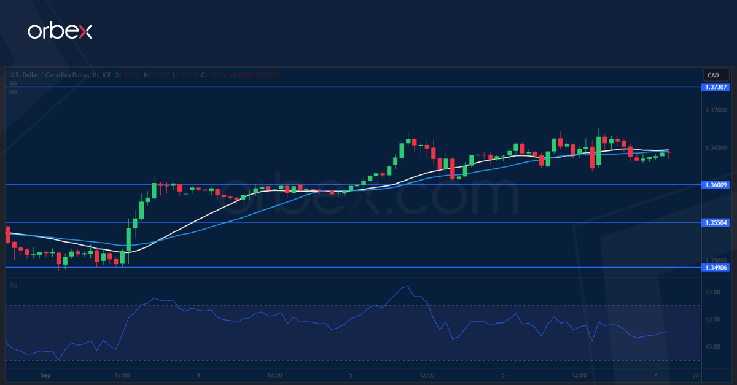Viewport: 737px width, 385px height.
Task: Click the 40.00 RSI axis value
Action: point(712,347)
